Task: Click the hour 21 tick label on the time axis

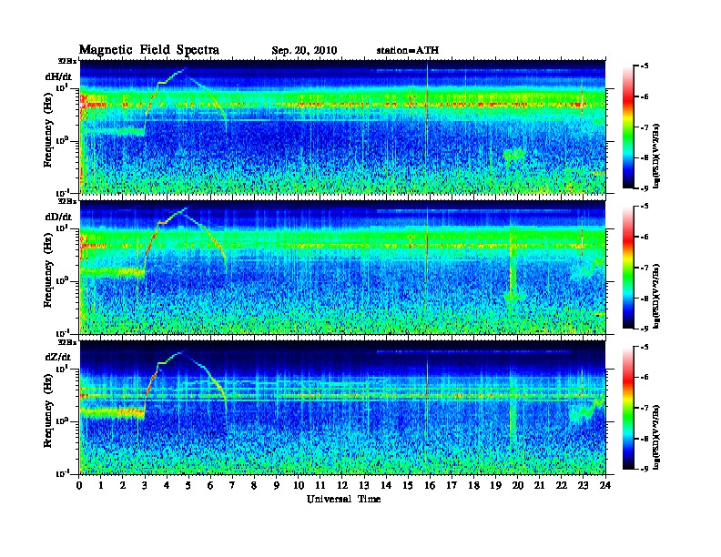Action: click(x=539, y=485)
